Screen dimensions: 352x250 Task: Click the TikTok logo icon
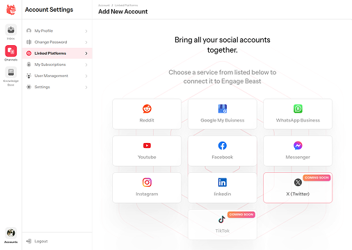[222, 219]
